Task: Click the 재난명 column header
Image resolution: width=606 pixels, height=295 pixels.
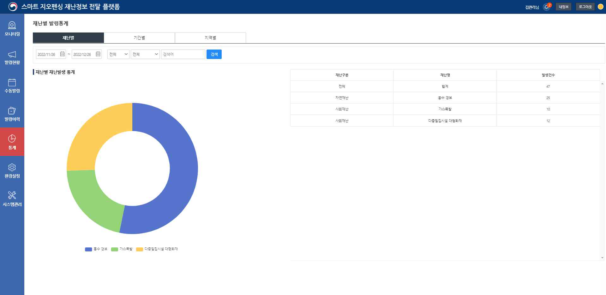Action: point(445,75)
